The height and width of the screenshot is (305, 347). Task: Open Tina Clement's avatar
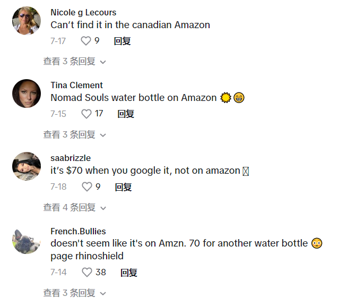[26, 94]
